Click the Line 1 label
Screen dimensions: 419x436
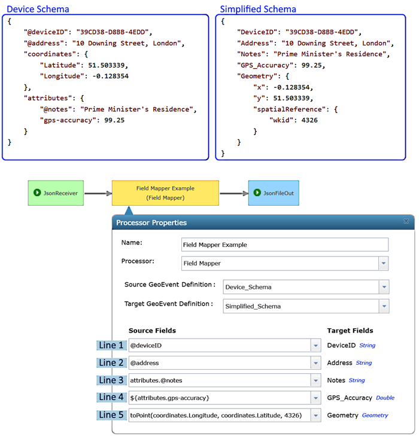[x=111, y=346]
